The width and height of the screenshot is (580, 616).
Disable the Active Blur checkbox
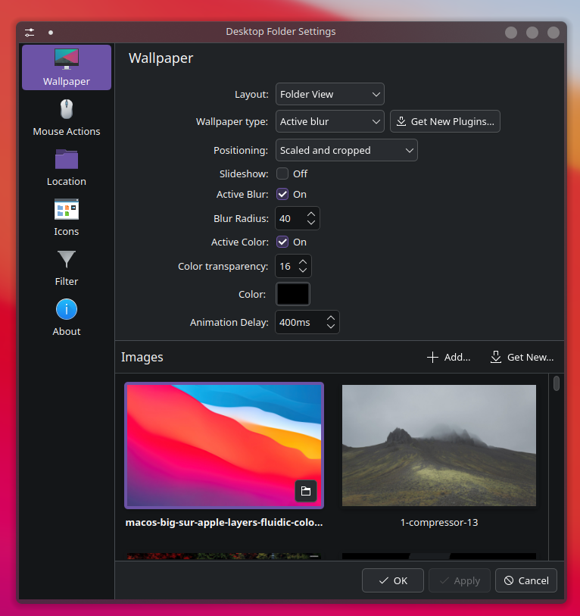(282, 194)
